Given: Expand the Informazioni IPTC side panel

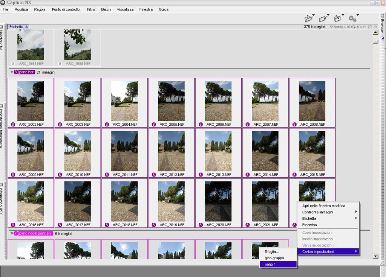Looking at the screenshot, I should [1, 184].
